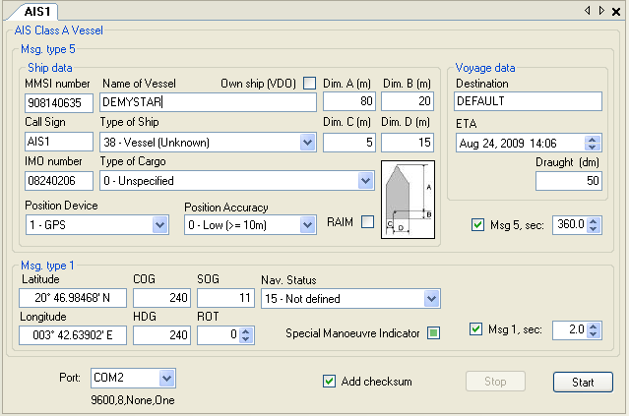Disable the Add checksum checkbox
The image size is (629, 416).
(329, 381)
